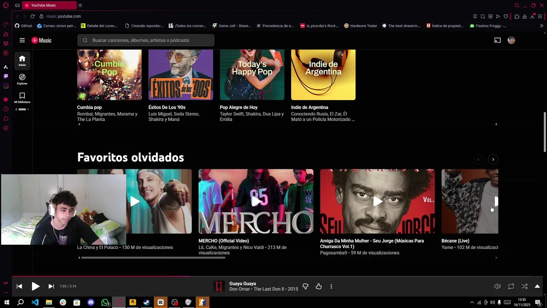Play Amiga Da Minha Mulher thumbnail

click(x=377, y=201)
